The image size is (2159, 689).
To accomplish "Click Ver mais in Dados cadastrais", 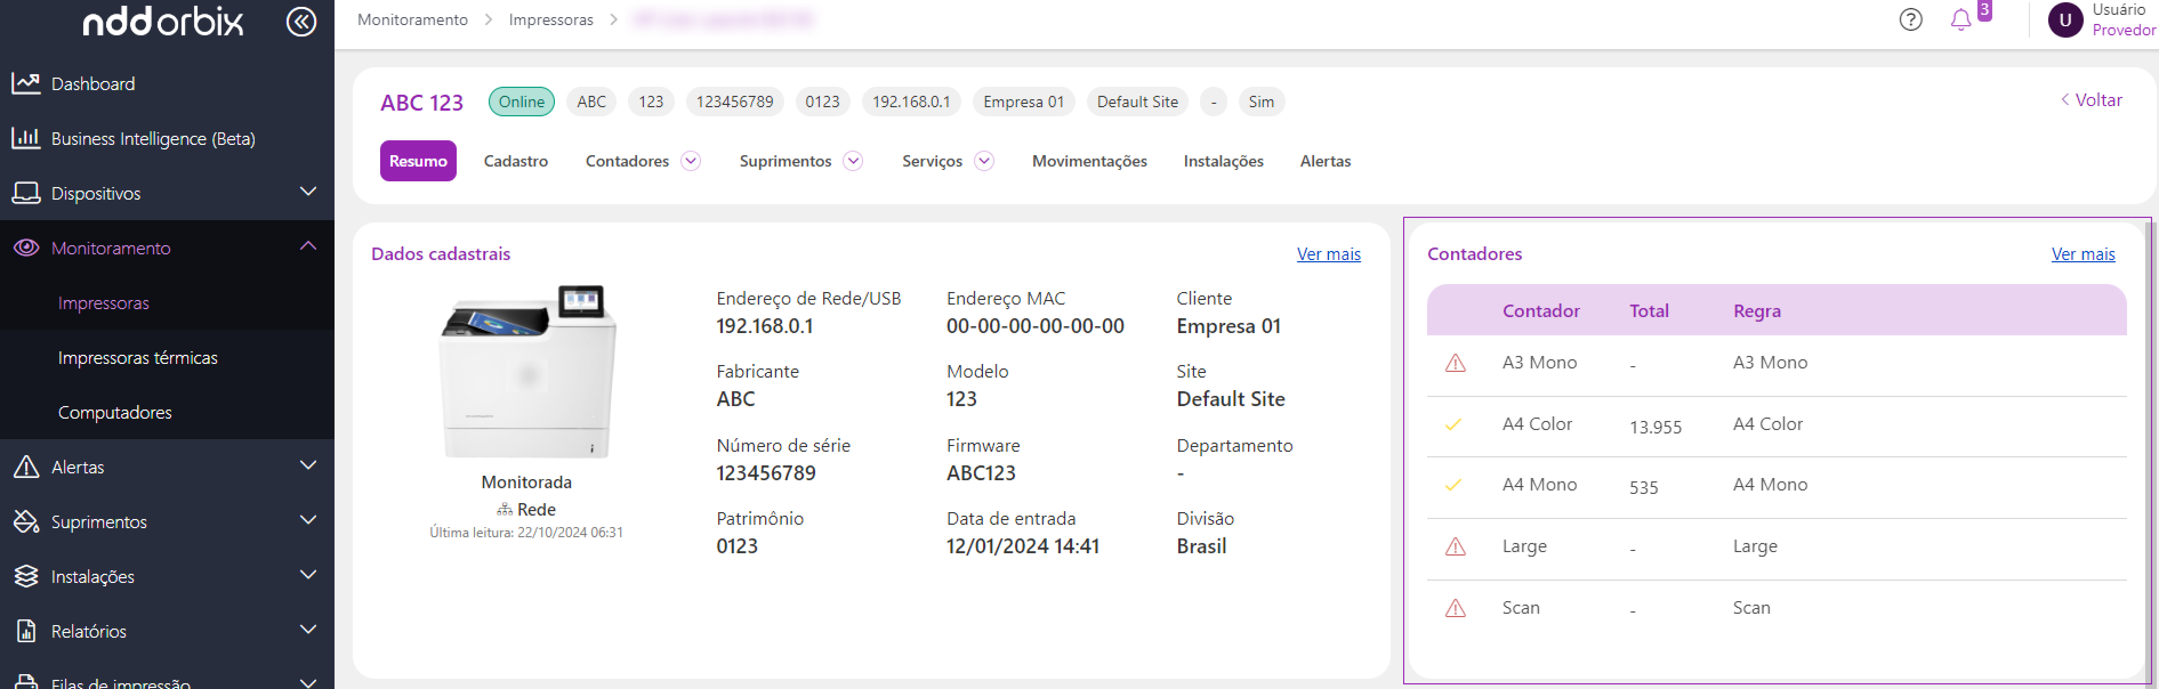I will [x=1328, y=254].
